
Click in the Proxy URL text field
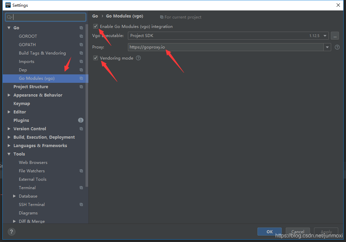pos(226,47)
